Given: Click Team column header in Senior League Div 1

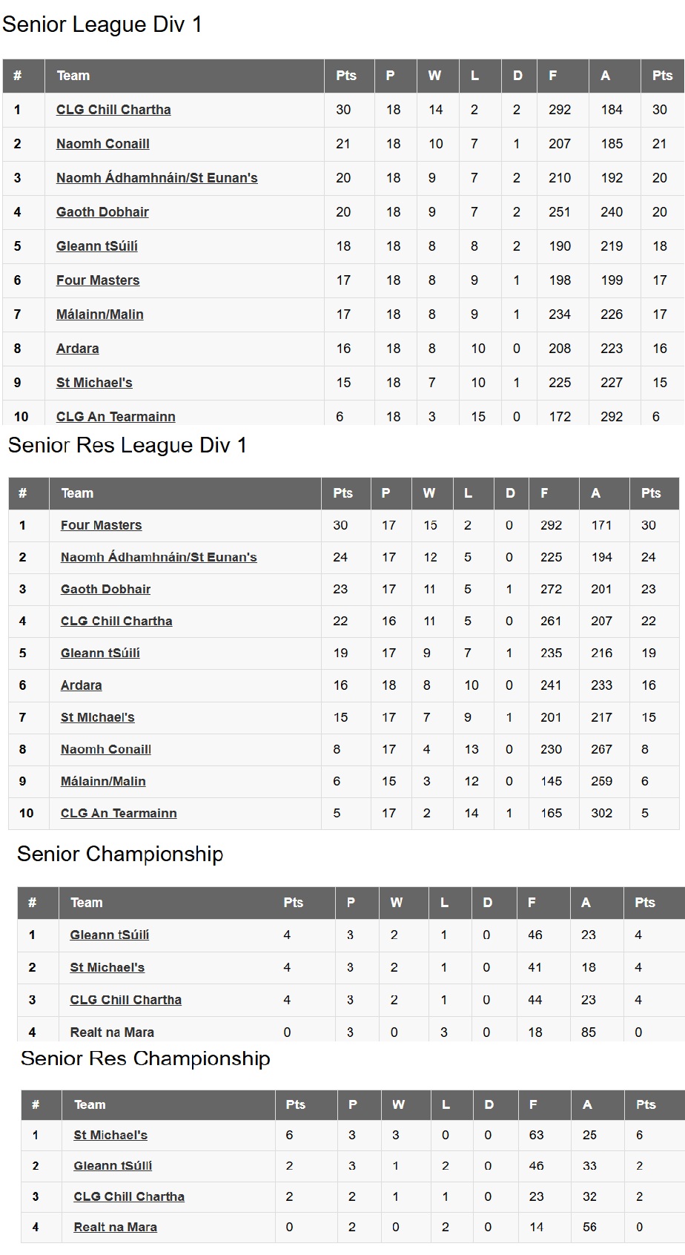Looking at the screenshot, I should click(73, 76).
